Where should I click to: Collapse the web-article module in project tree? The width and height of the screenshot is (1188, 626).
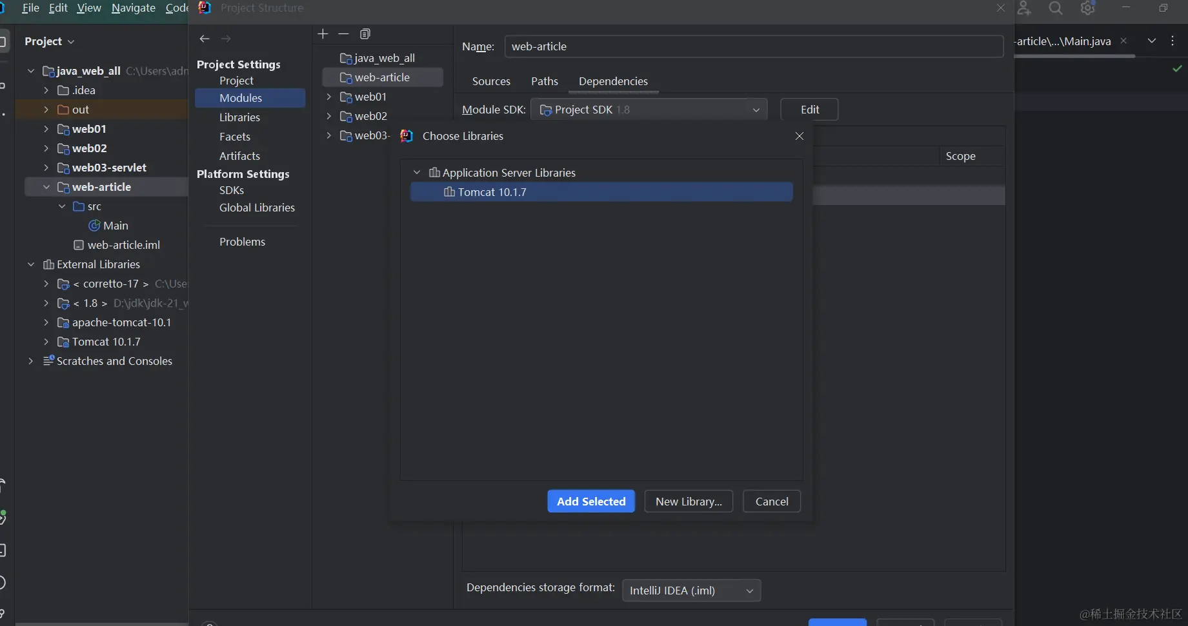pyautogui.click(x=46, y=187)
